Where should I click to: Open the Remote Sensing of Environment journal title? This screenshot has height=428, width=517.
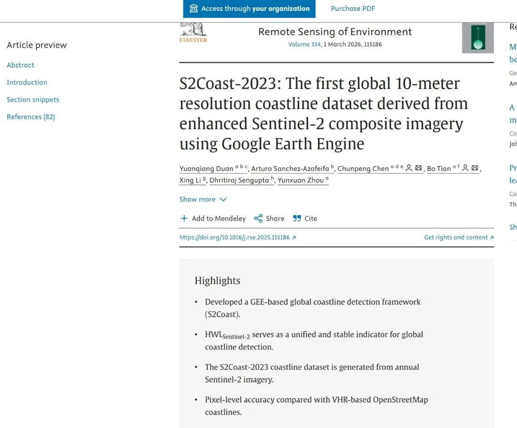(x=335, y=32)
